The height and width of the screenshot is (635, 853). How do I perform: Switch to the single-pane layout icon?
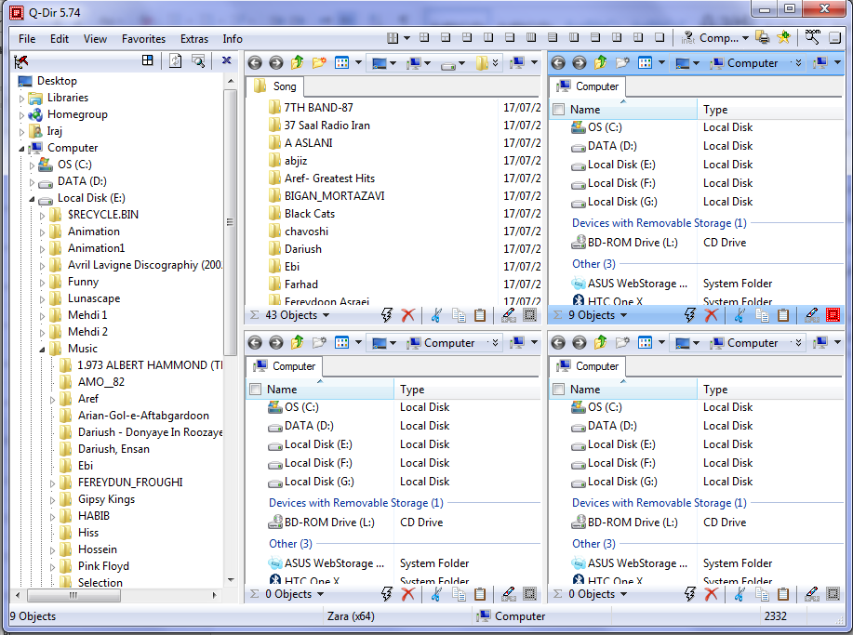click(660, 38)
